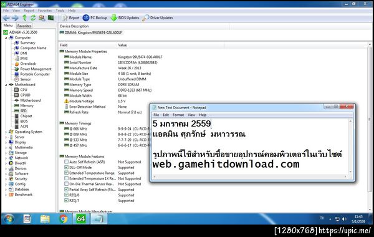Open the Help menu in AIDA64
374x237 pixels.
[72, 11]
